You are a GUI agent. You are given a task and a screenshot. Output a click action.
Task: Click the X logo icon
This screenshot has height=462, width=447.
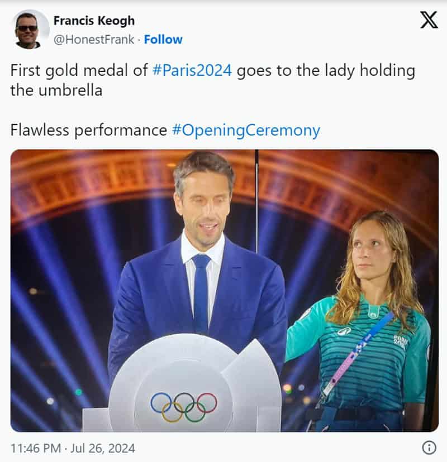[x=429, y=20]
